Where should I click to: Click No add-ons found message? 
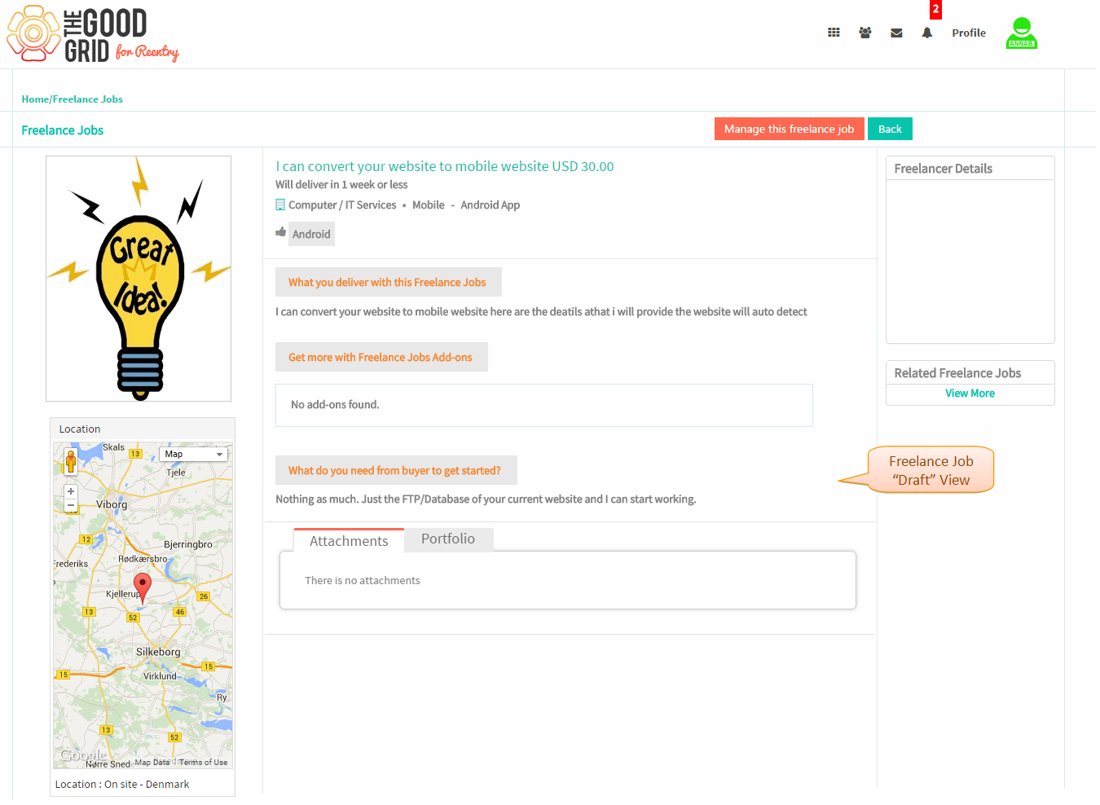tap(335, 405)
